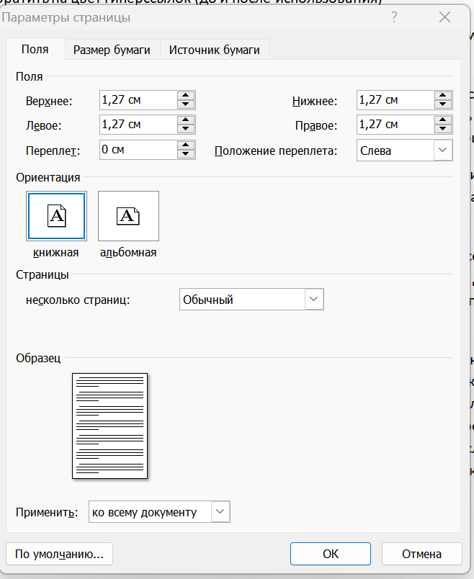This screenshot has width=474, height=579.
Task: Click the Переплет label
Action: [x=53, y=151]
